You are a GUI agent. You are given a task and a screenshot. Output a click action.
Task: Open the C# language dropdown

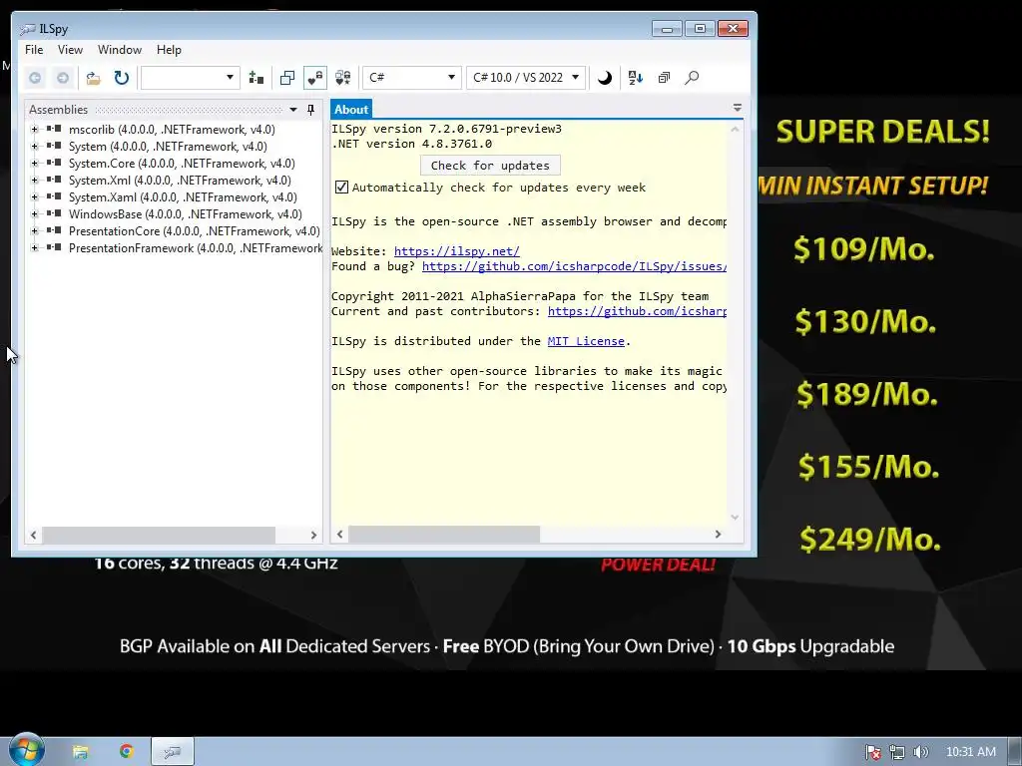pos(410,78)
